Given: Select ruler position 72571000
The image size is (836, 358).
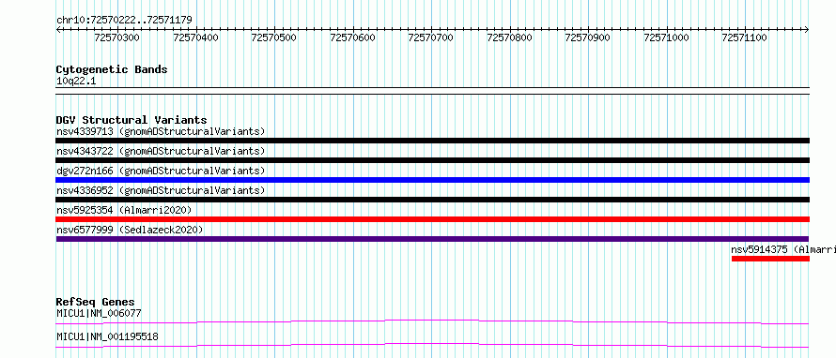Looking at the screenshot, I should tap(667, 37).
